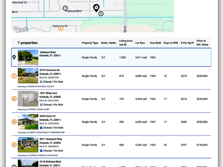Click orange number 1 badge beside 4270 Solomon Dr
The width and height of the screenshot is (223, 167).
click(14, 76)
